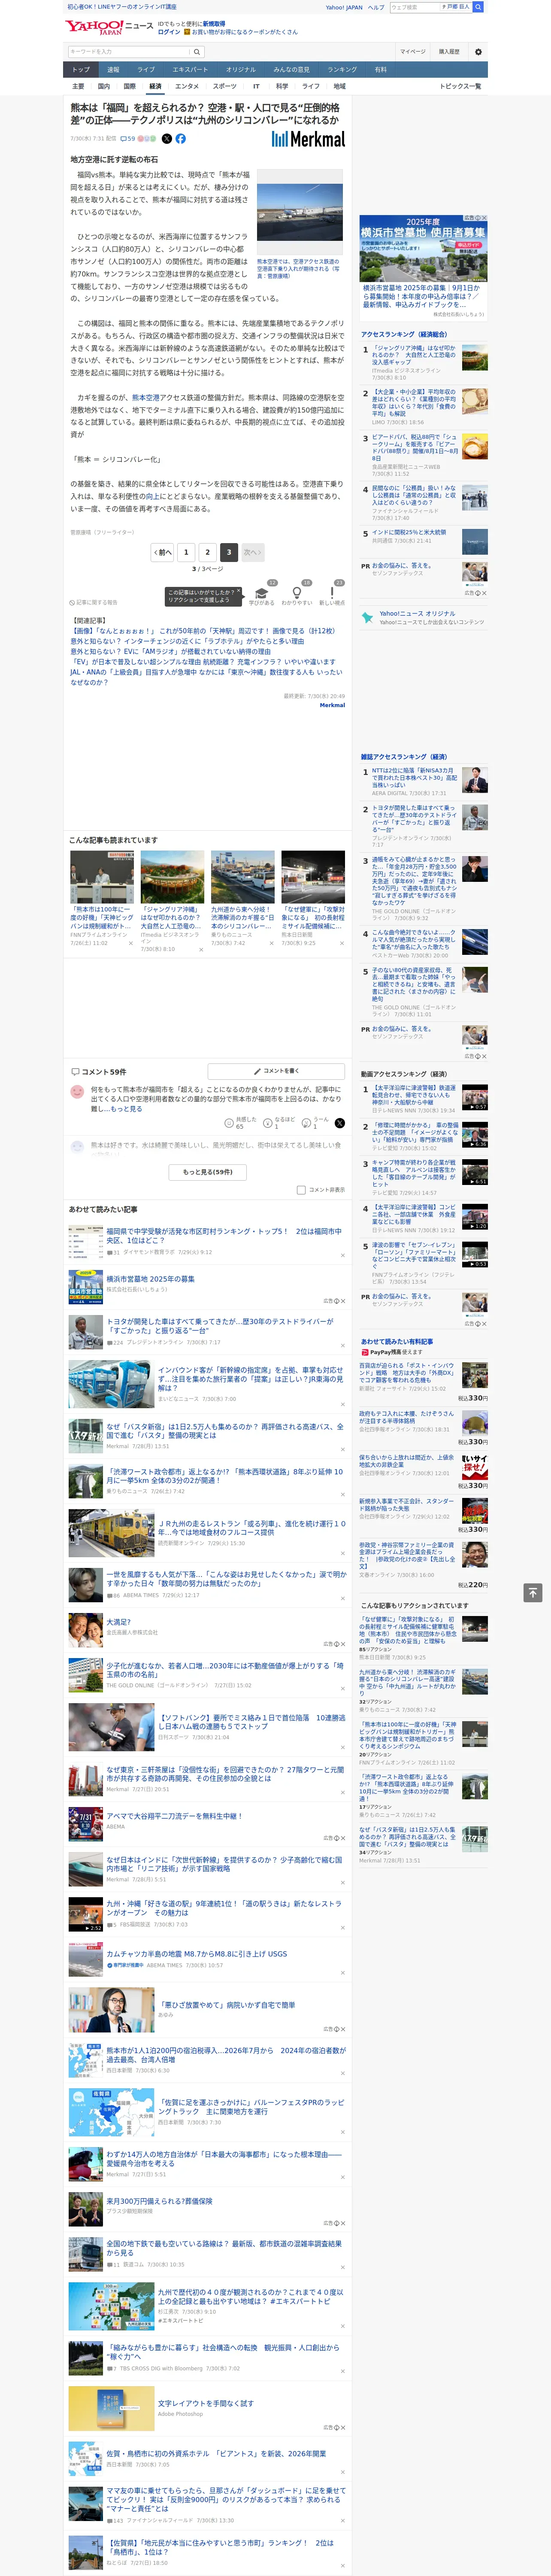Viewport: 551px width, 2576px height.
Task: Click the scroll-to-top arrow button
Action: point(533,1592)
